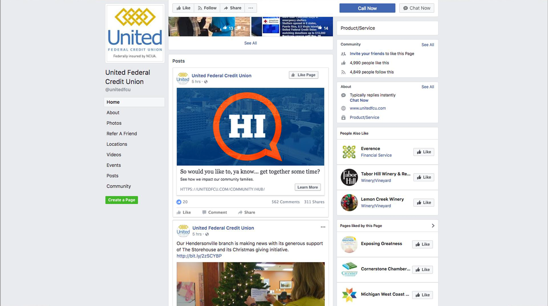Viewport: 548px width, 306px height.
Task: Click the Share action on first post
Action: (247, 212)
